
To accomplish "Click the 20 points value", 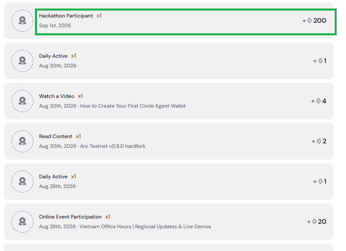I will [x=322, y=221].
